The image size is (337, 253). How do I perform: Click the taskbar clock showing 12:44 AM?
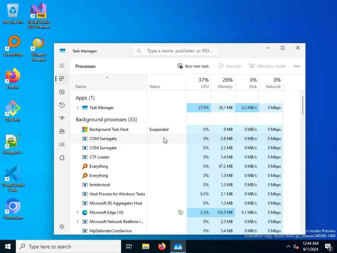coord(311,246)
